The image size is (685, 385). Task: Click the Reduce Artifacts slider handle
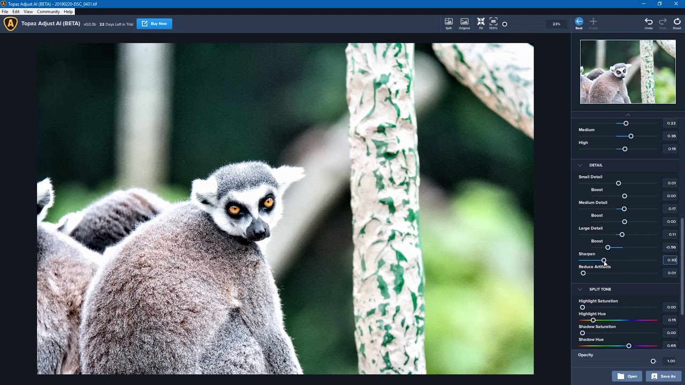(583, 273)
